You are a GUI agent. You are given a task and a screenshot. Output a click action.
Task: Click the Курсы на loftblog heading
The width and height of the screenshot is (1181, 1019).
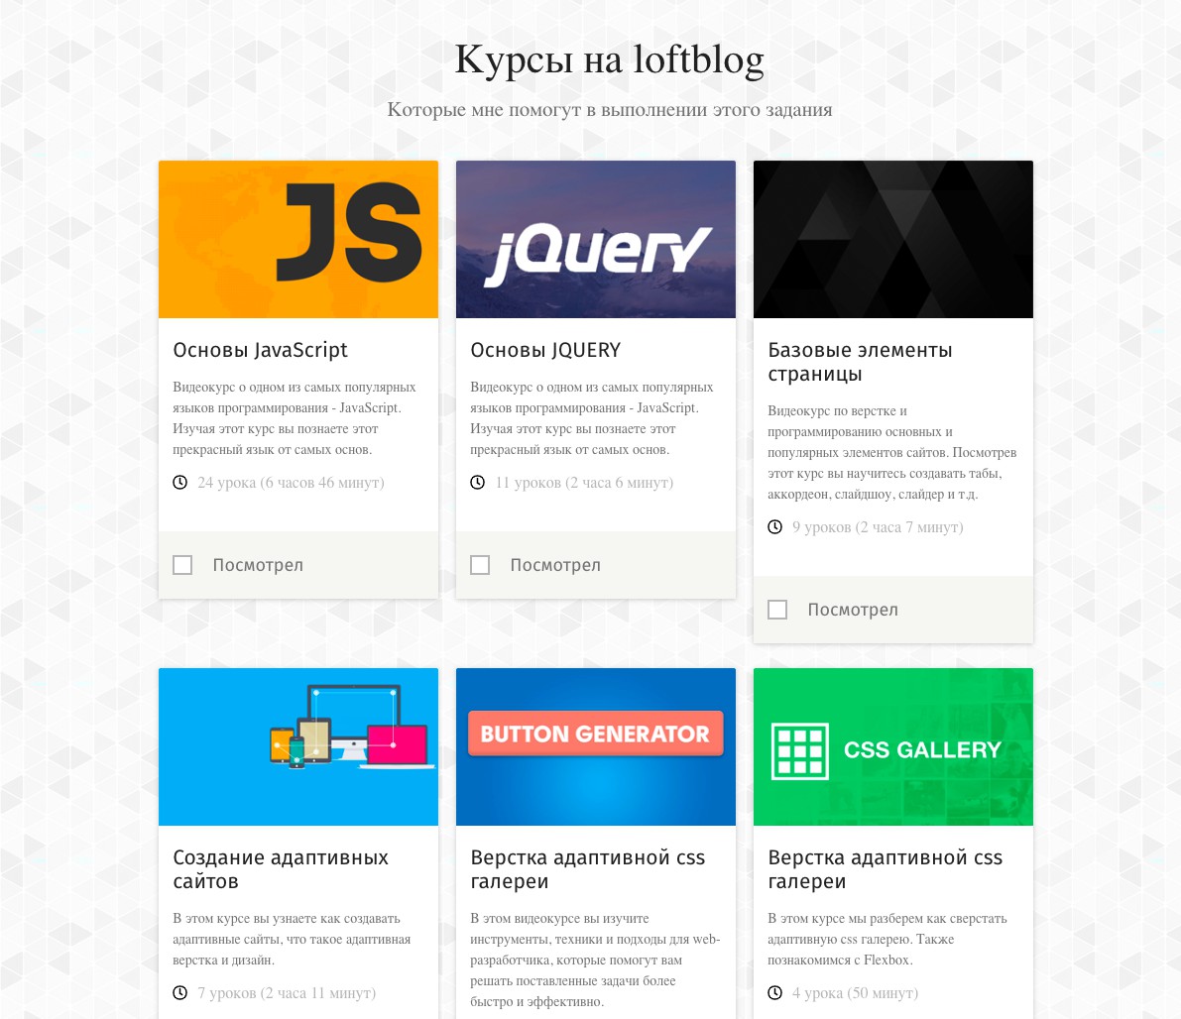pos(609,59)
